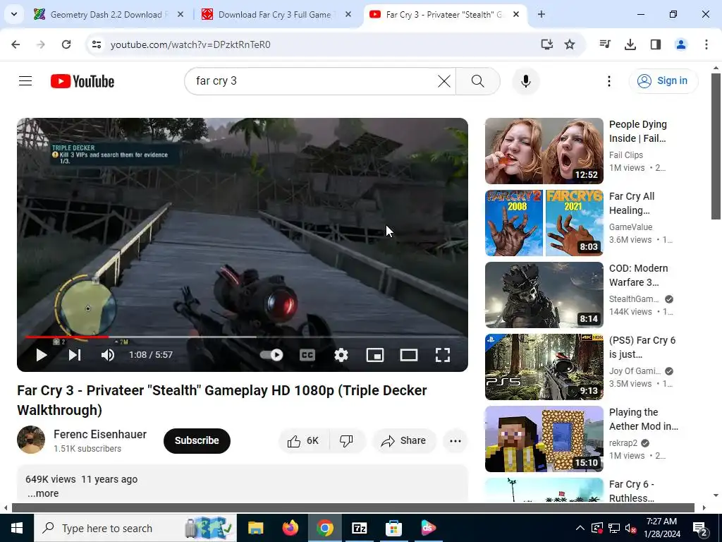Open more actions ellipsis beside Share
The image size is (722, 542).
(x=455, y=441)
